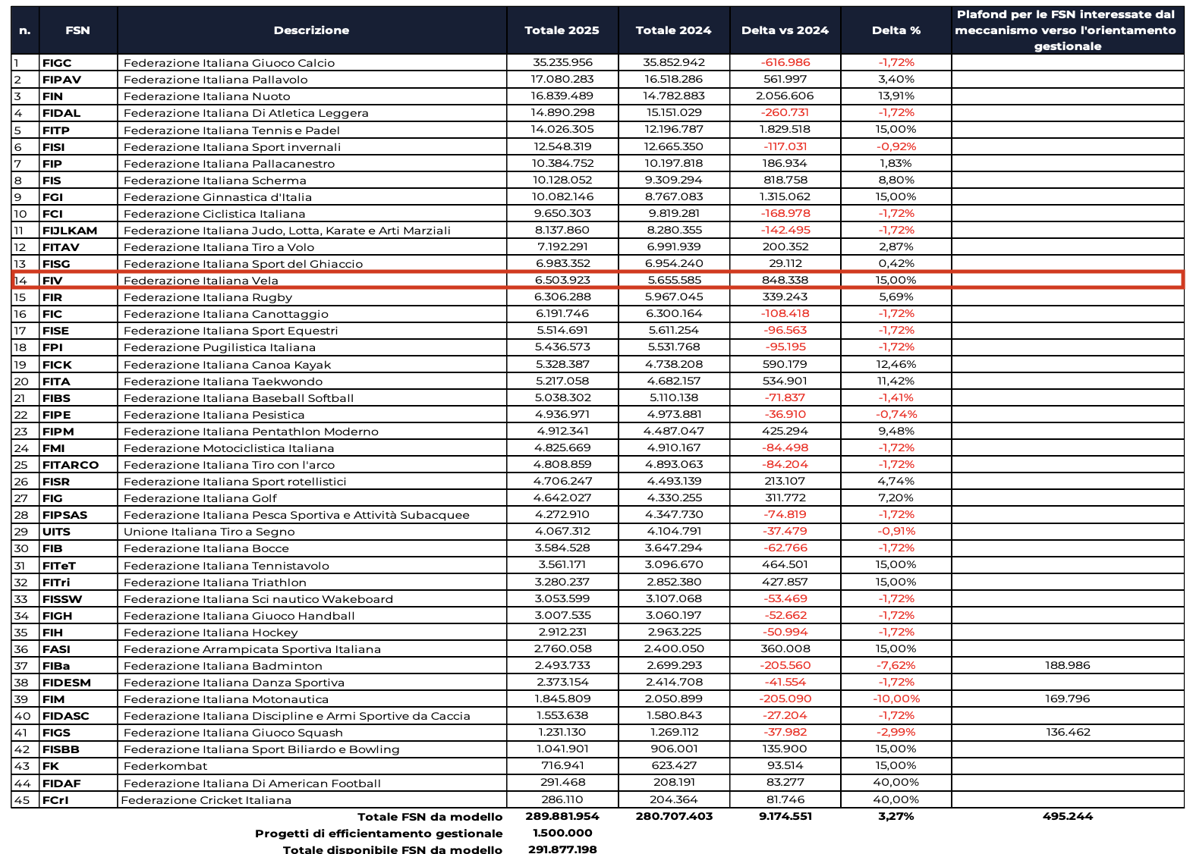
Task: Click 'Federazione Italiana Vela' description cell
Action: point(201,281)
